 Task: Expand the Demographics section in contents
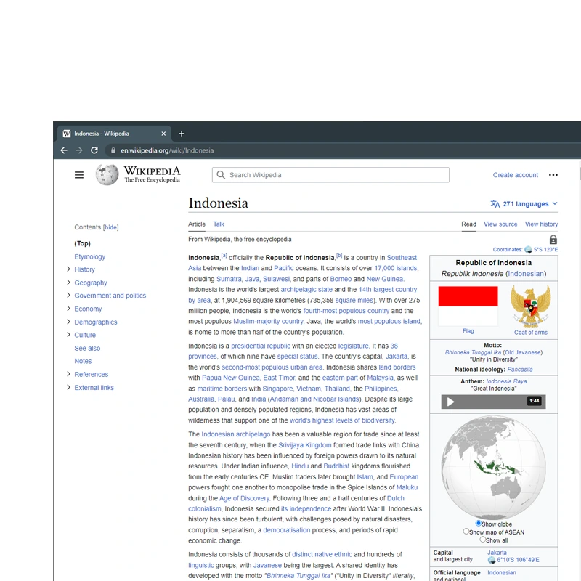pos(68,322)
